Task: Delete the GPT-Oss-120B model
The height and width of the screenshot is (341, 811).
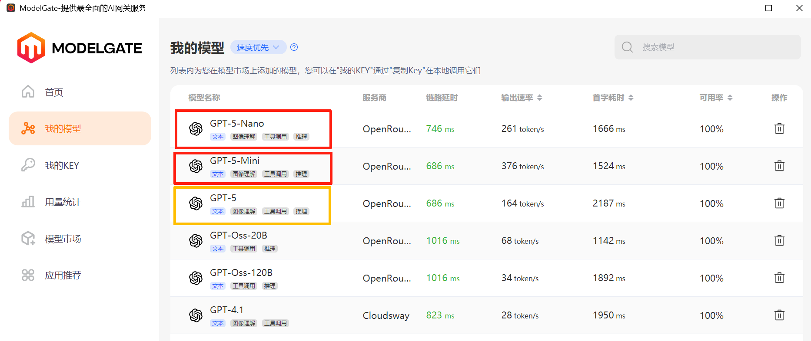Action: 779,278
